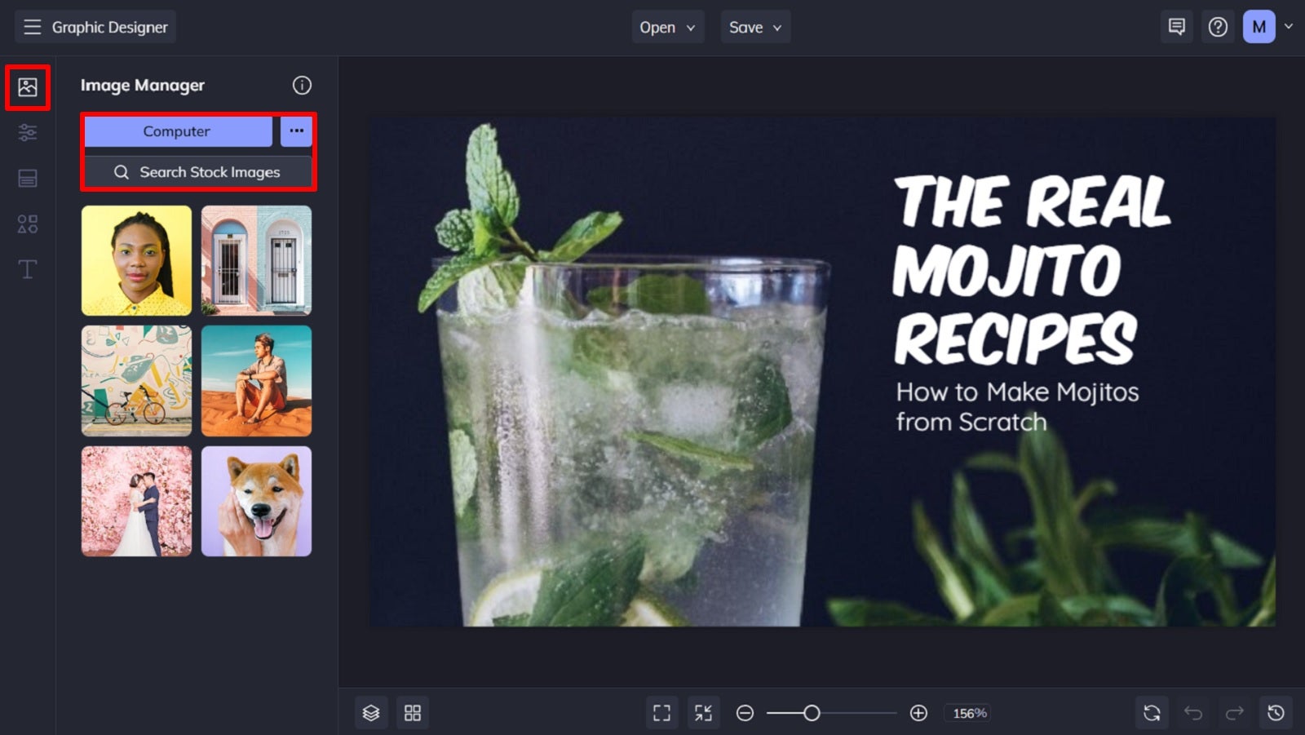
Task: Click the shrink-canvas icon next to fit-to-screen
Action: pos(703,711)
